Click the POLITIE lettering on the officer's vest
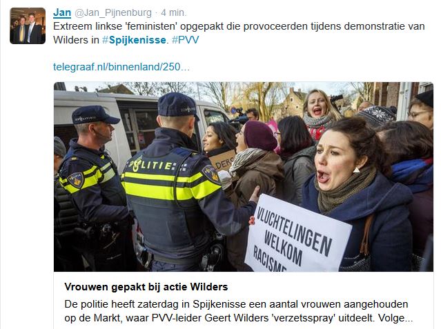The width and height of the screenshot is (441, 329). coord(151,166)
